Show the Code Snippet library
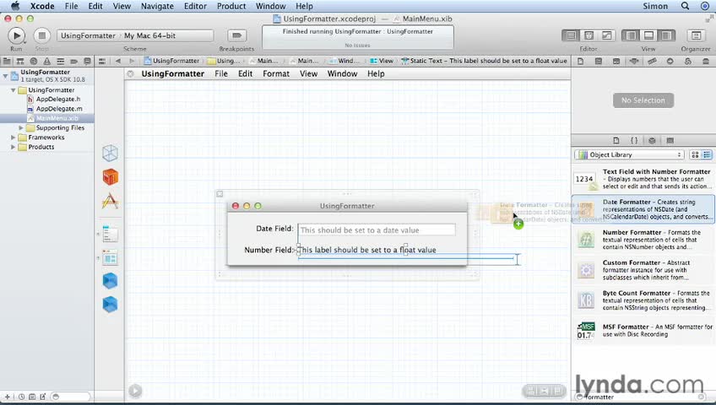 click(634, 140)
